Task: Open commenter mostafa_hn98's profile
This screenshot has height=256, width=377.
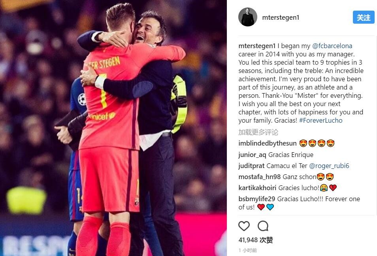Action: pyautogui.click(x=259, y=177)
